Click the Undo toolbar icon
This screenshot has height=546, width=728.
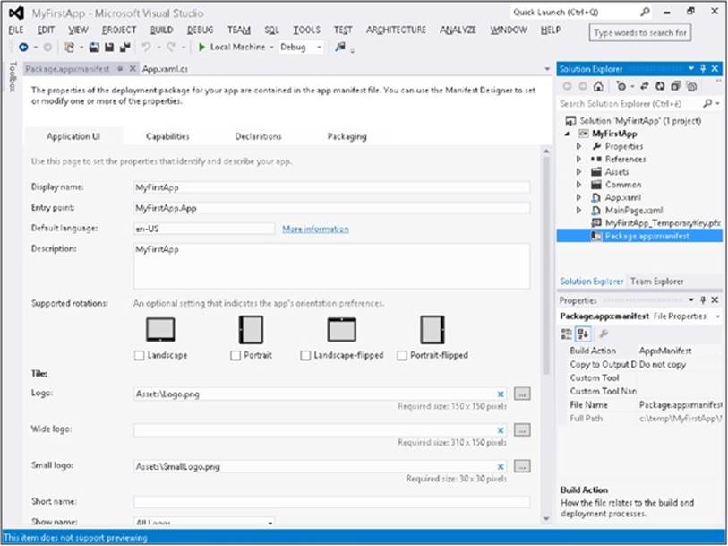coord(146,47)
